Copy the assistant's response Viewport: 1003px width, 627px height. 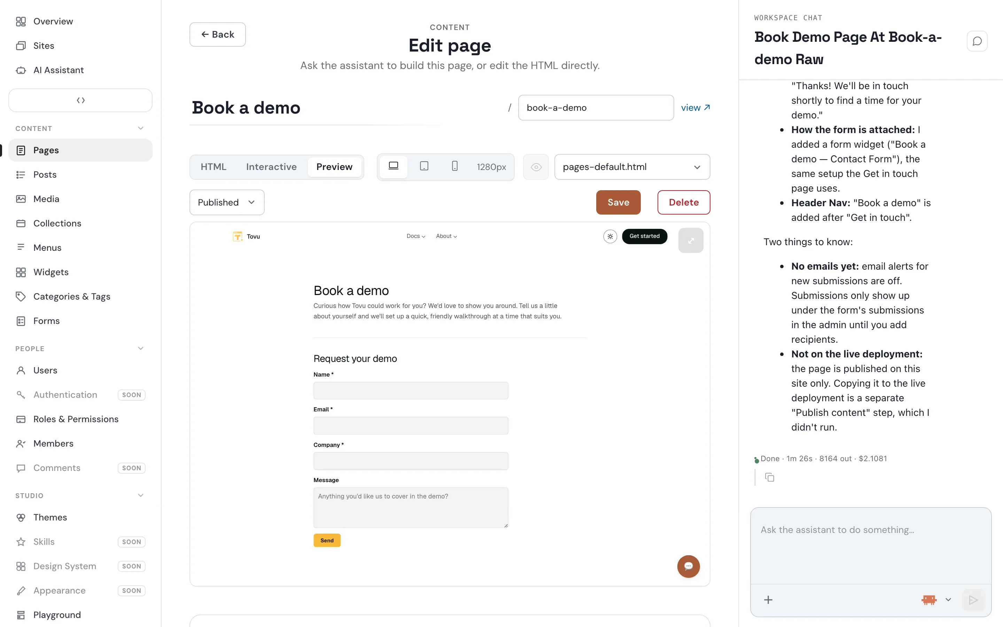(x=770, y=477)
